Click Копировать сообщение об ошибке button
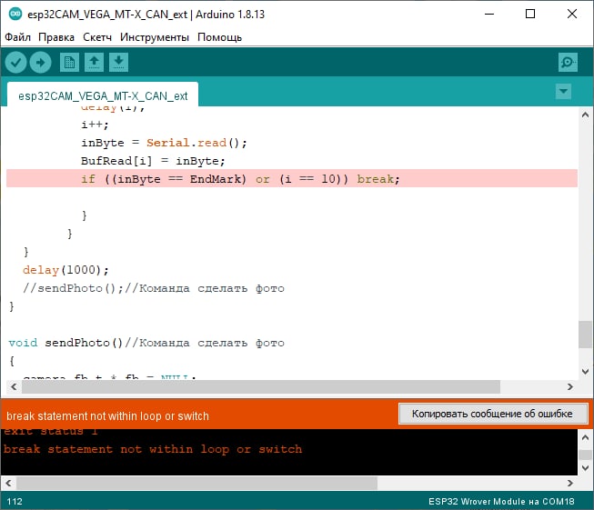 tap(492, 414)
